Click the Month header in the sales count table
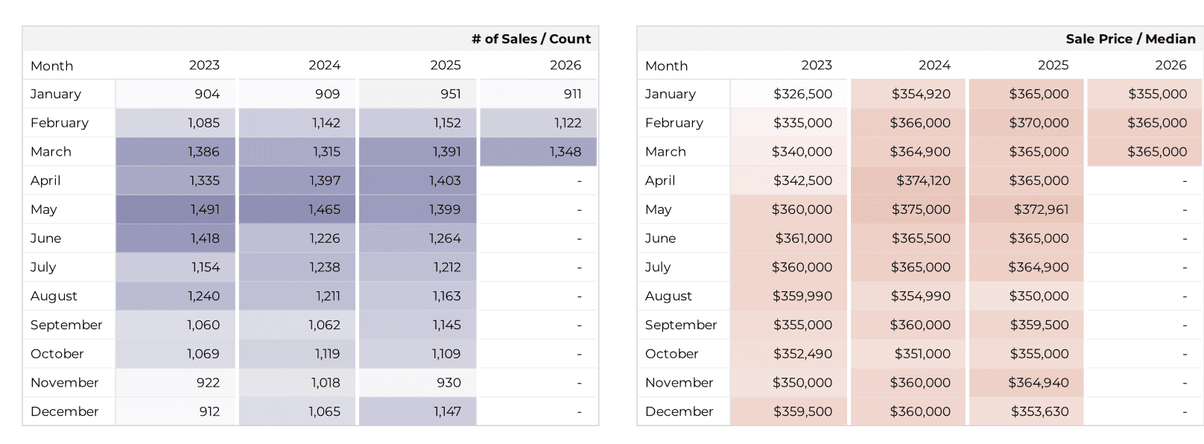Screen dimensions: 1204x444 click(52, 66)
